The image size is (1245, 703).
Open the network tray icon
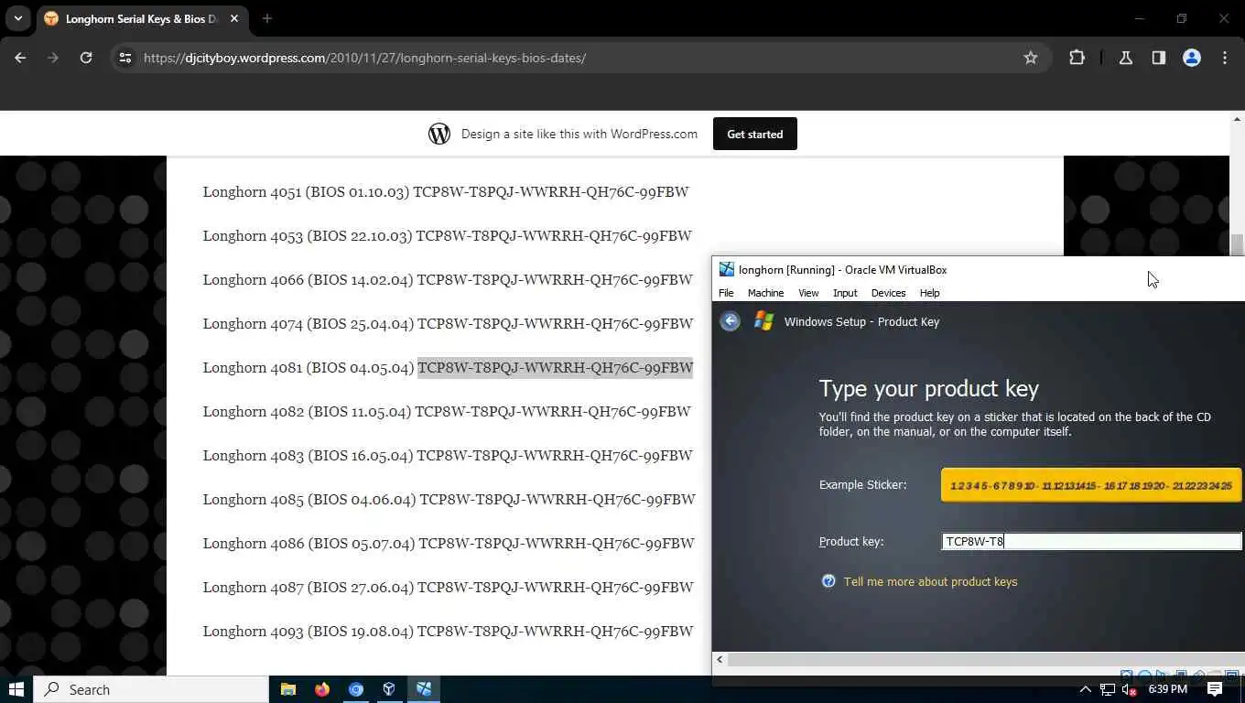(1108, 689)
